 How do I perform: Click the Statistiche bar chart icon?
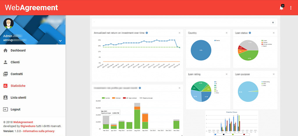tap(5, 86)
